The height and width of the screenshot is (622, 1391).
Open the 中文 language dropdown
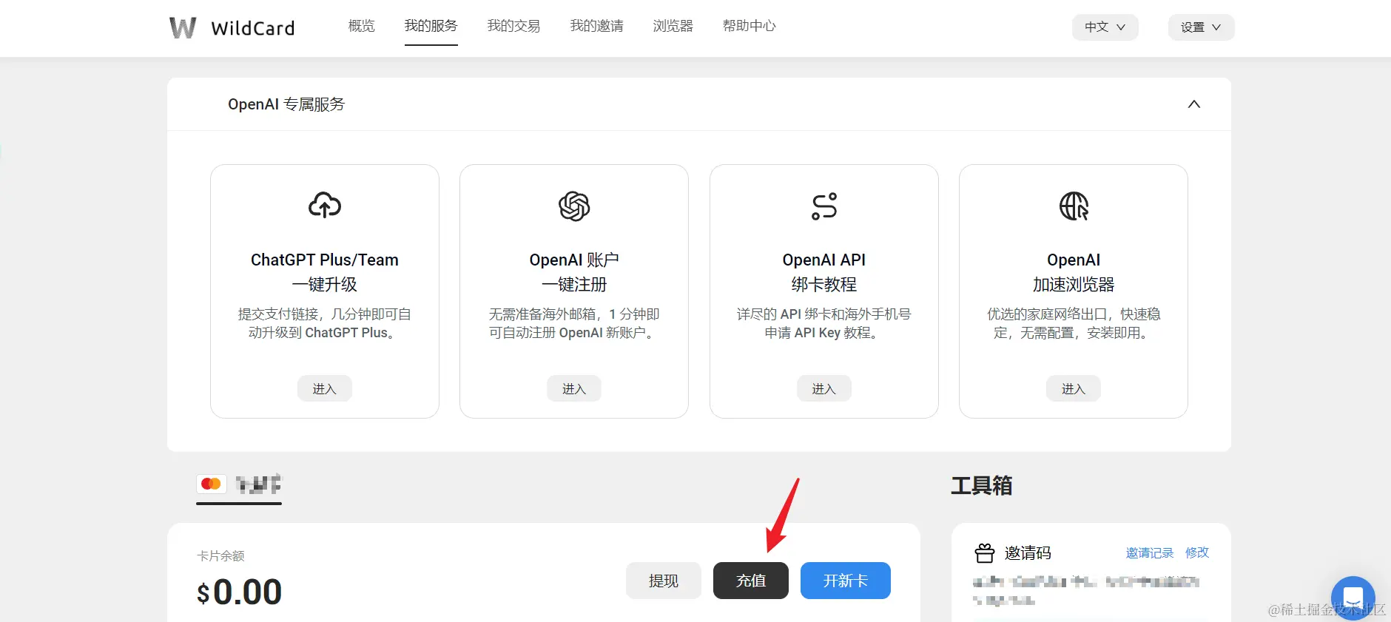[1105, 27]
